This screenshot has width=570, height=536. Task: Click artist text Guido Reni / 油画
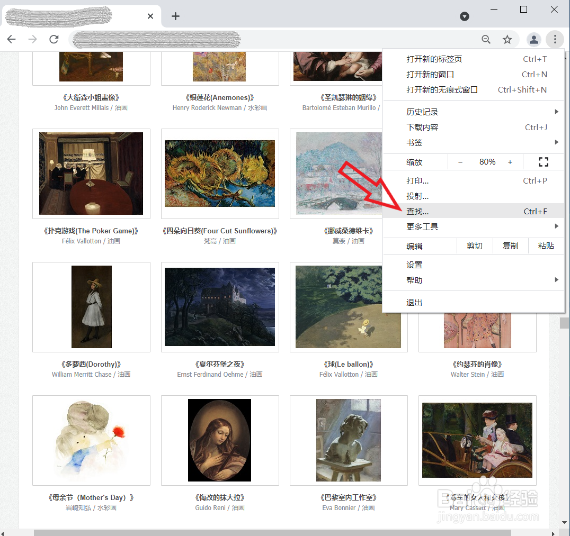(219, 507)
